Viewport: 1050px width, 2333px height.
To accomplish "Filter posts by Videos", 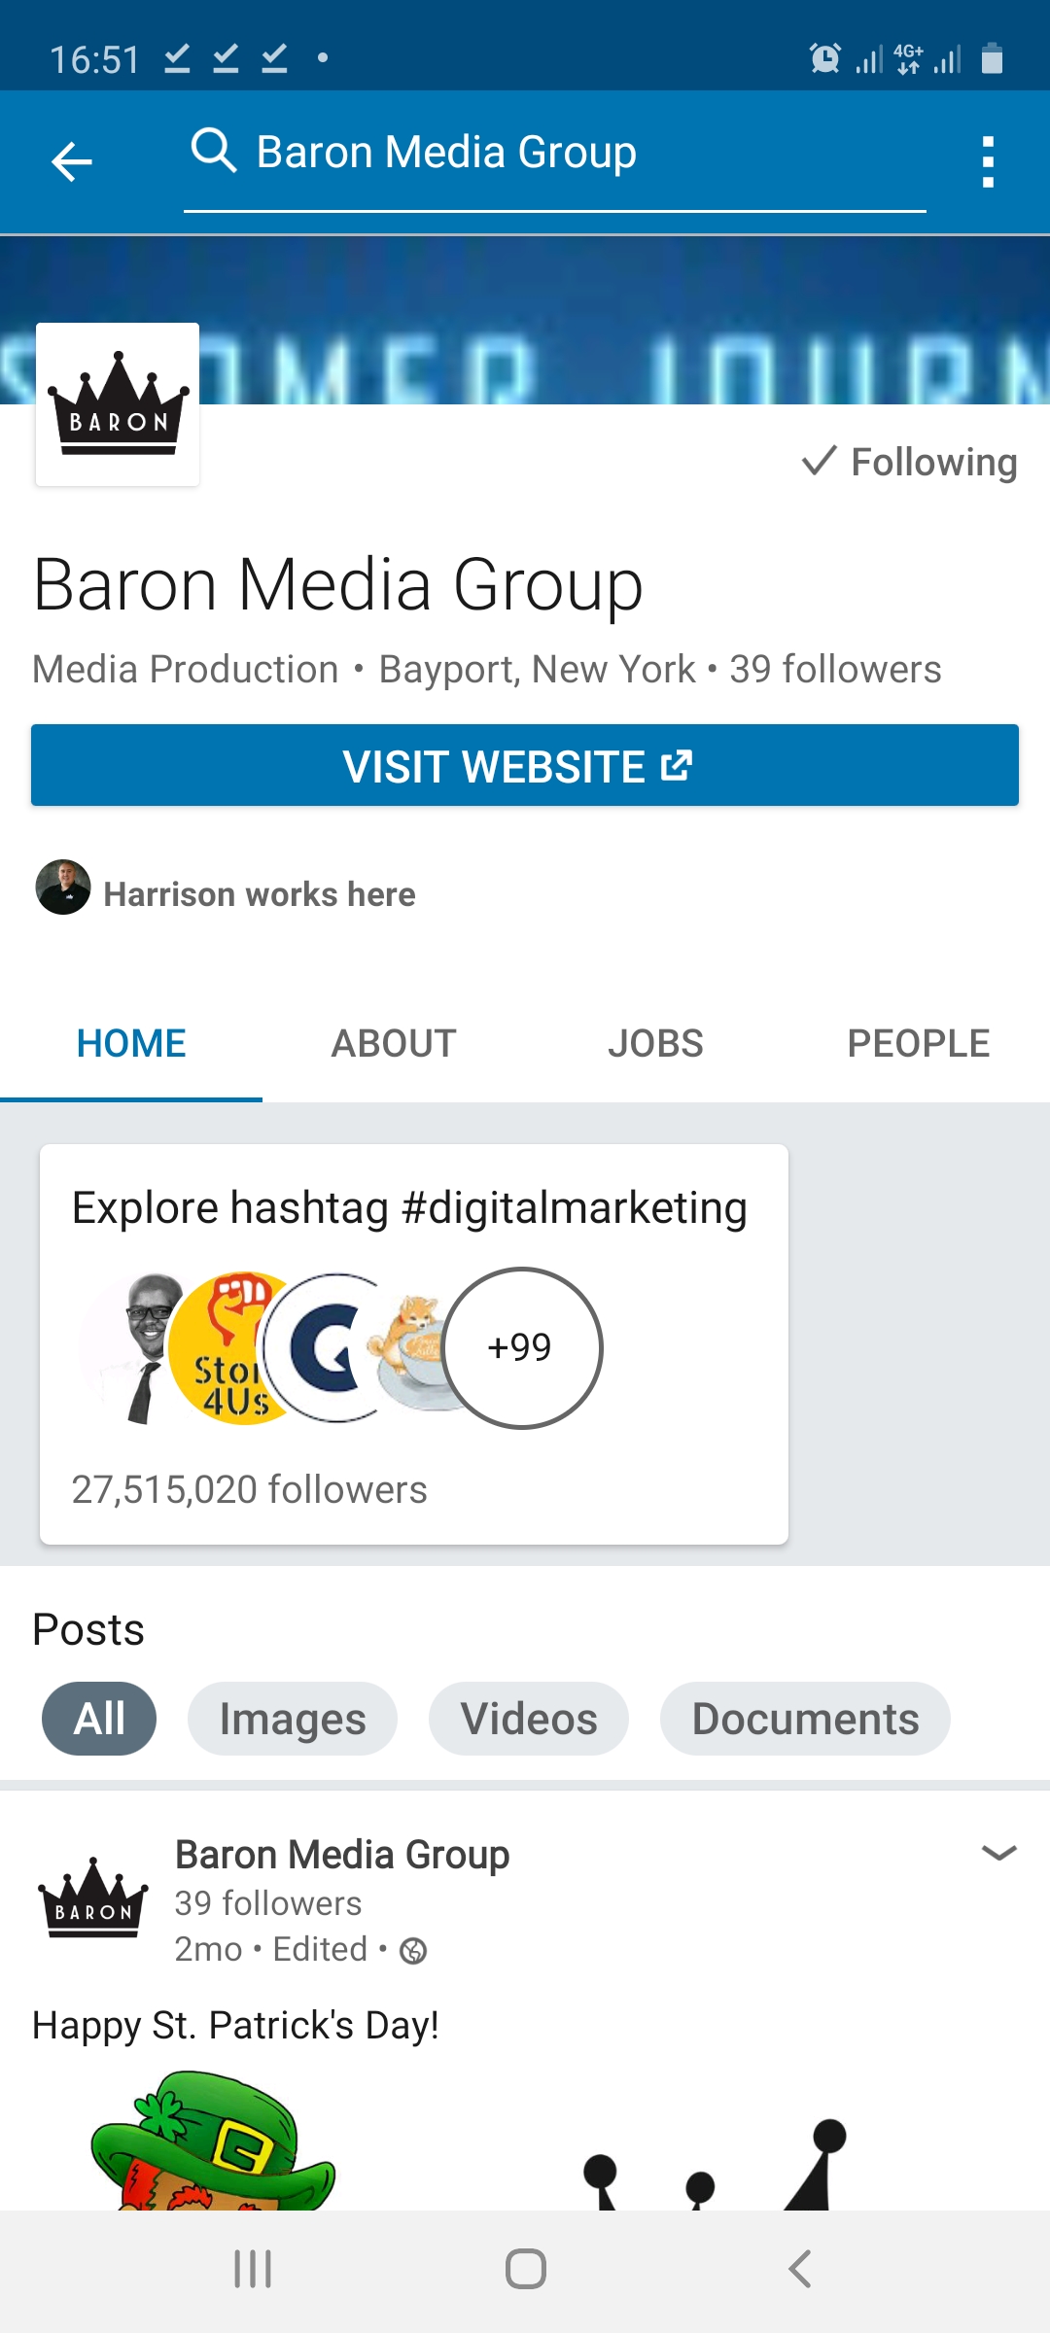I will coord(529,1719).
